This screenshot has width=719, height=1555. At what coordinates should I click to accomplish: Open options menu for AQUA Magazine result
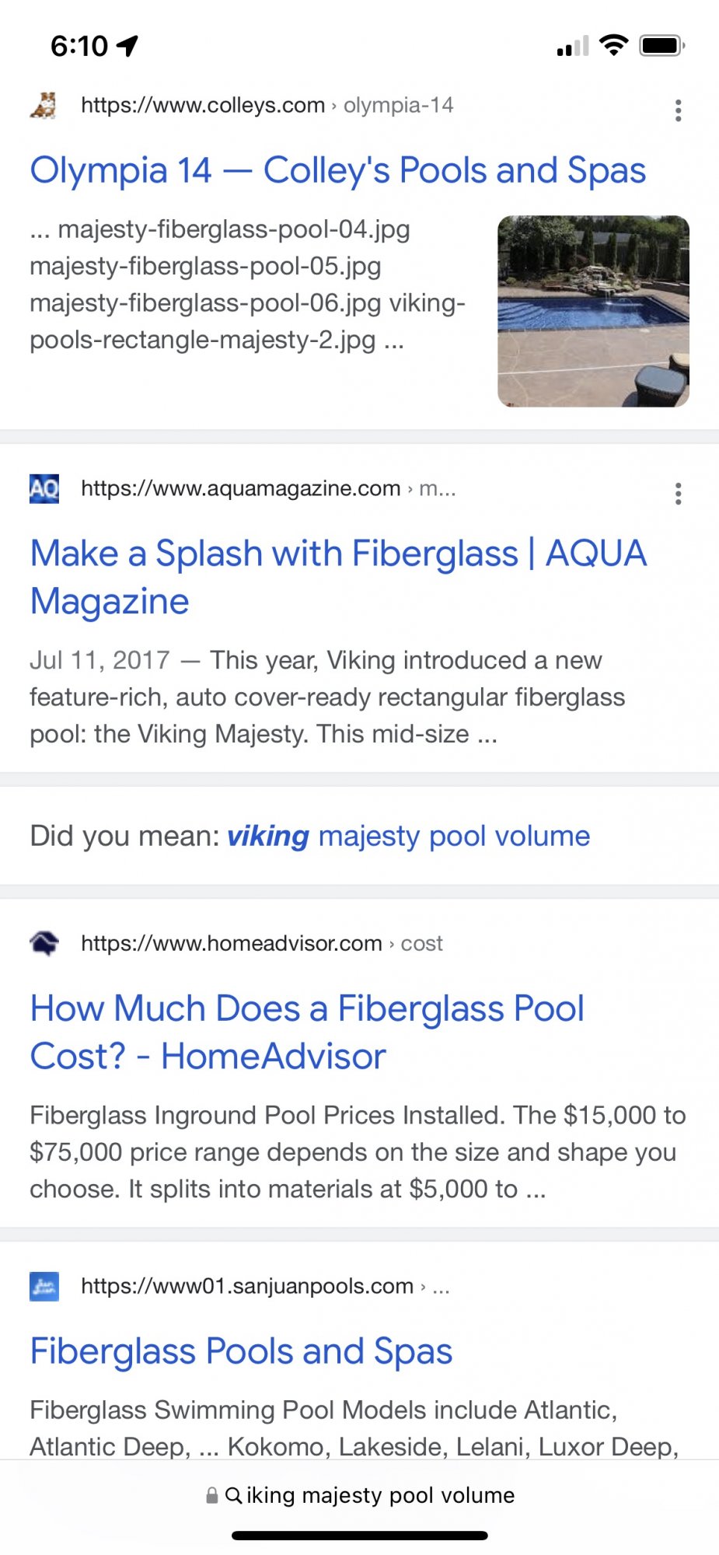tap(678, 494)
